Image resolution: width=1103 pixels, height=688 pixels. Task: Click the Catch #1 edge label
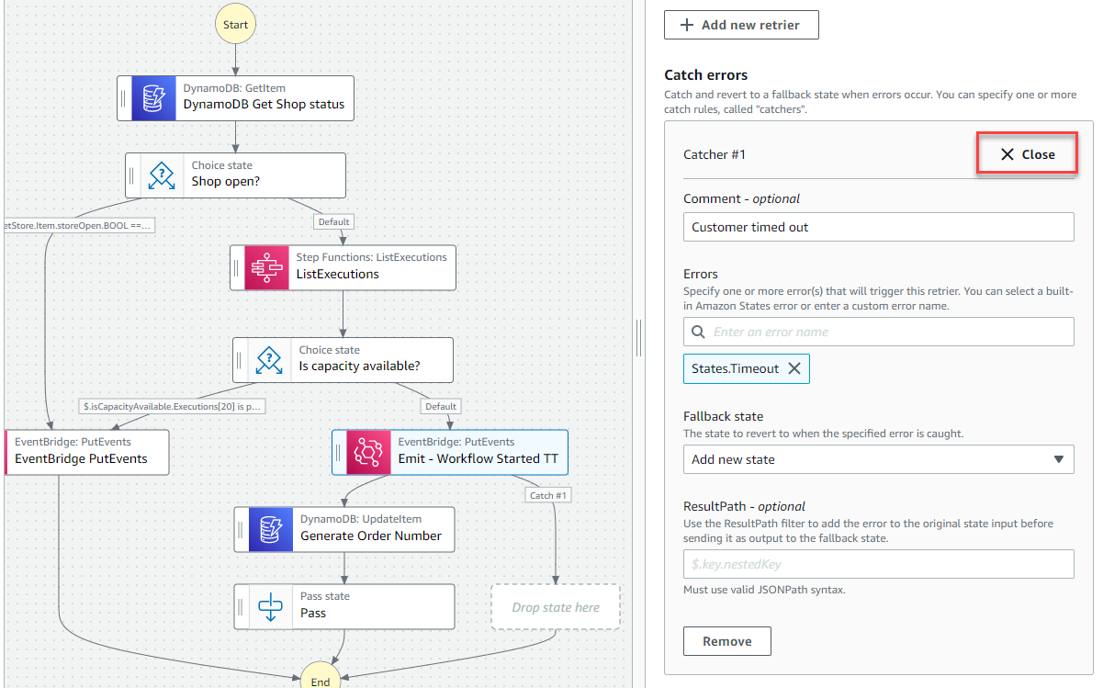pyautogui.click(x=548, y=495)
